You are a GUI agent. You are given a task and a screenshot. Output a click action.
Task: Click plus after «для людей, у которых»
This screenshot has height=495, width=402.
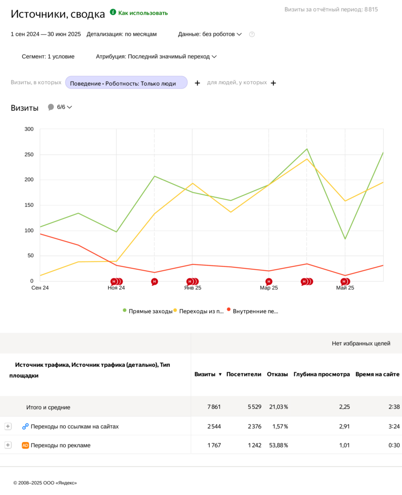pos(273,83)
